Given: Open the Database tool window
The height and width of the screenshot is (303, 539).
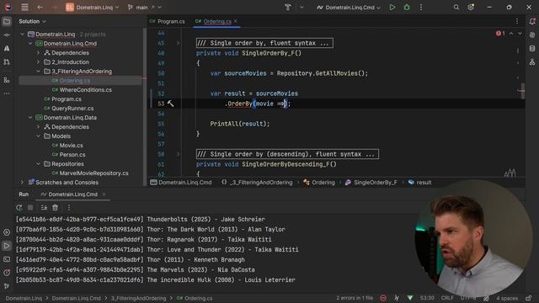Looking at the screenshot, I should (532, 49).
